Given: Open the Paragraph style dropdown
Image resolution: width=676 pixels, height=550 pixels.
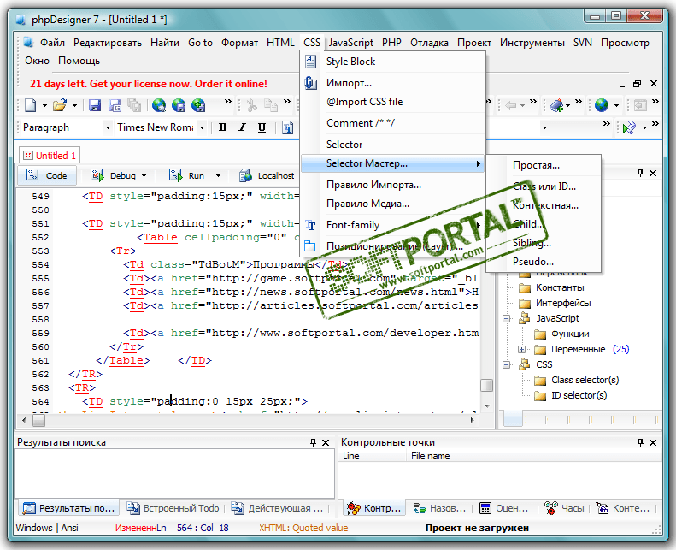Looking at the screenshot, I should coord(108,127).
